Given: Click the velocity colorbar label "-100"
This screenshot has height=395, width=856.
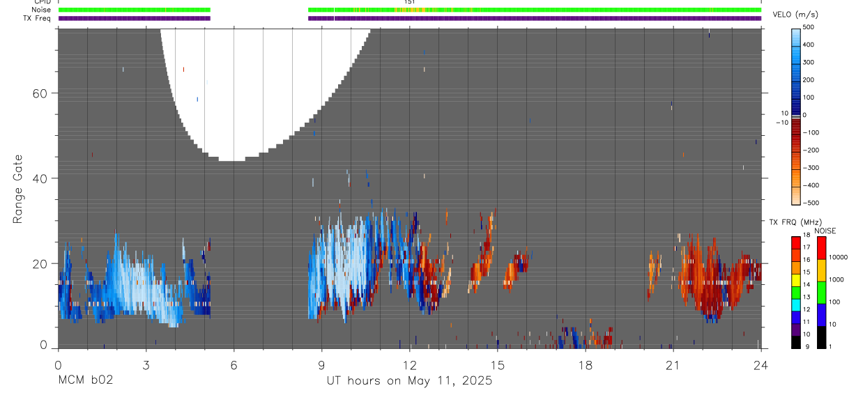Looking at the screenshot, I should coord(809,132).
